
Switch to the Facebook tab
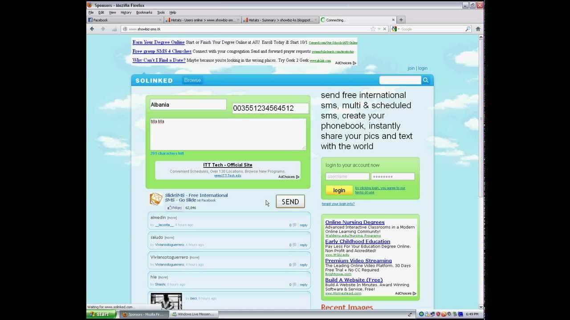[x=125, y=20]
